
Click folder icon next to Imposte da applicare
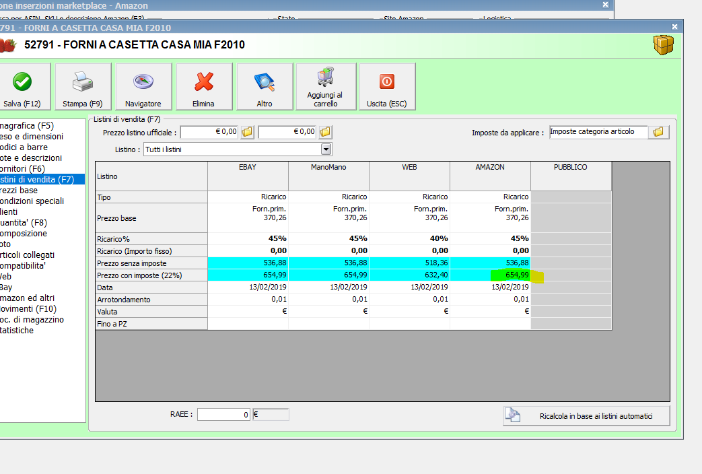tap(658, 132)
